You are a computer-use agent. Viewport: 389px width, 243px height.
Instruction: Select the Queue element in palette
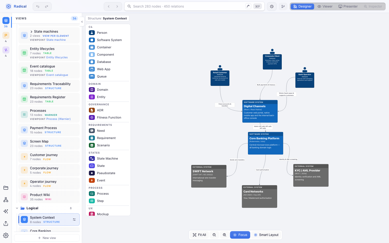pyautogui.click(x=108, y=76)
